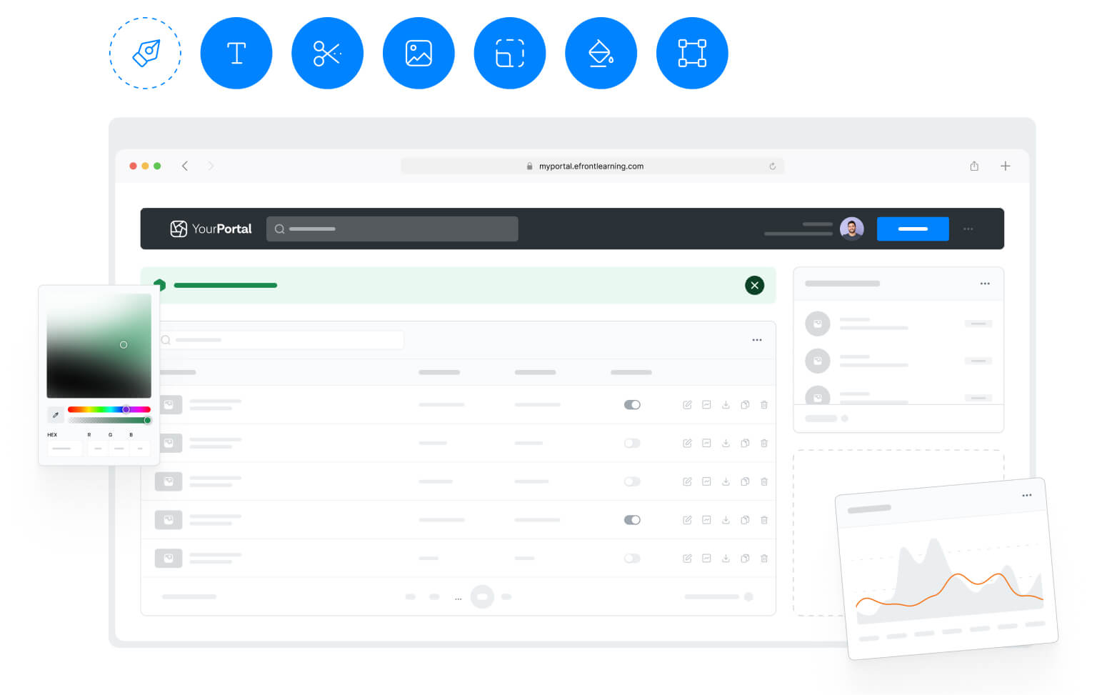The height and width of the screenshot is (695, 1097).
Task: Click the Scissors cut tool
Action: click(327, 54)
